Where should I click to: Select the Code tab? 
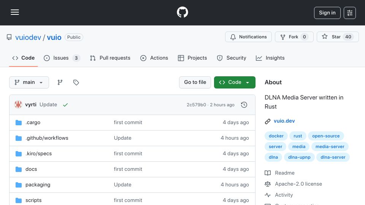coord(23,58)
